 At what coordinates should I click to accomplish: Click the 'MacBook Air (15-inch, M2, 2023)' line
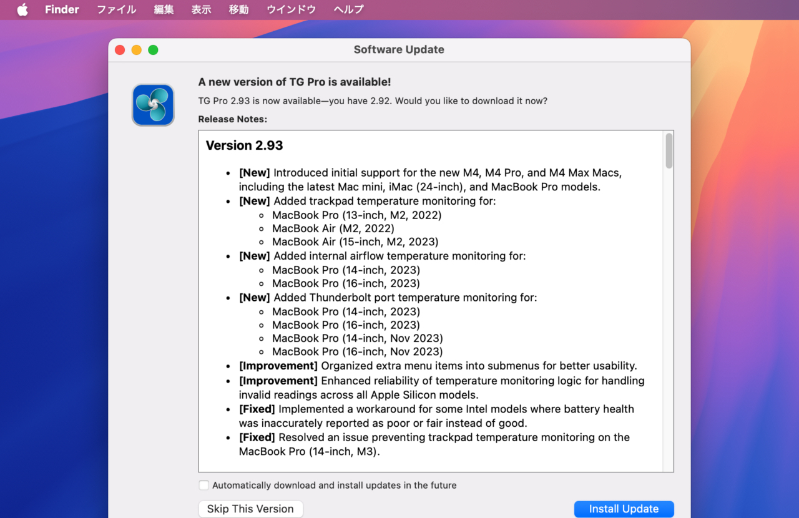(x=355, y=242)
